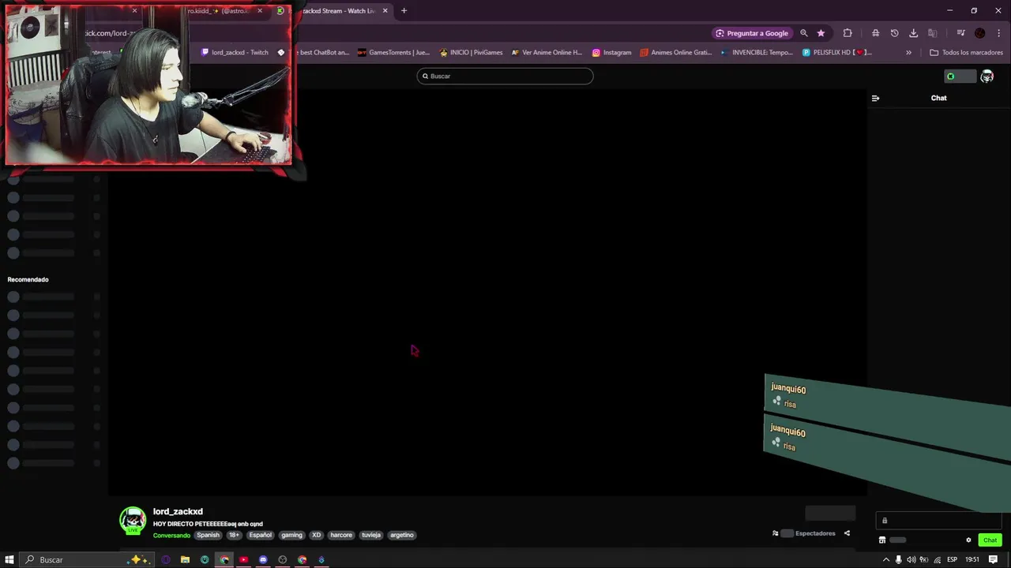Open the network icon in the system tray
This screenshot has height=568, width=1011.
click(937, 560)
